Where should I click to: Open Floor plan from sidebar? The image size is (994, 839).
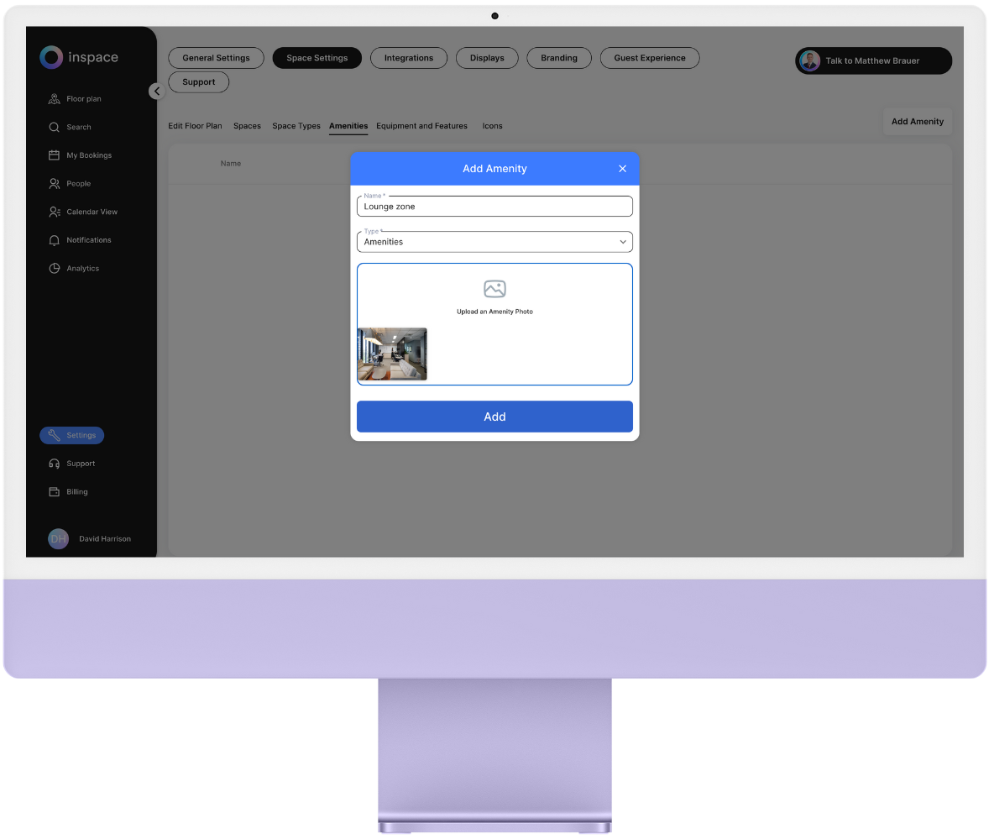click(75, 99)
